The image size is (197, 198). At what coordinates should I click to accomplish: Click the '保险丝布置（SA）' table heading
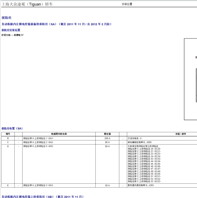coord(12,129)
